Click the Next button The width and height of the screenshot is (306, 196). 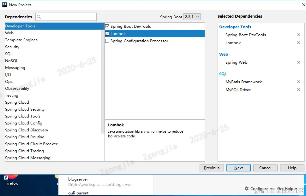(x=238, y=168)
